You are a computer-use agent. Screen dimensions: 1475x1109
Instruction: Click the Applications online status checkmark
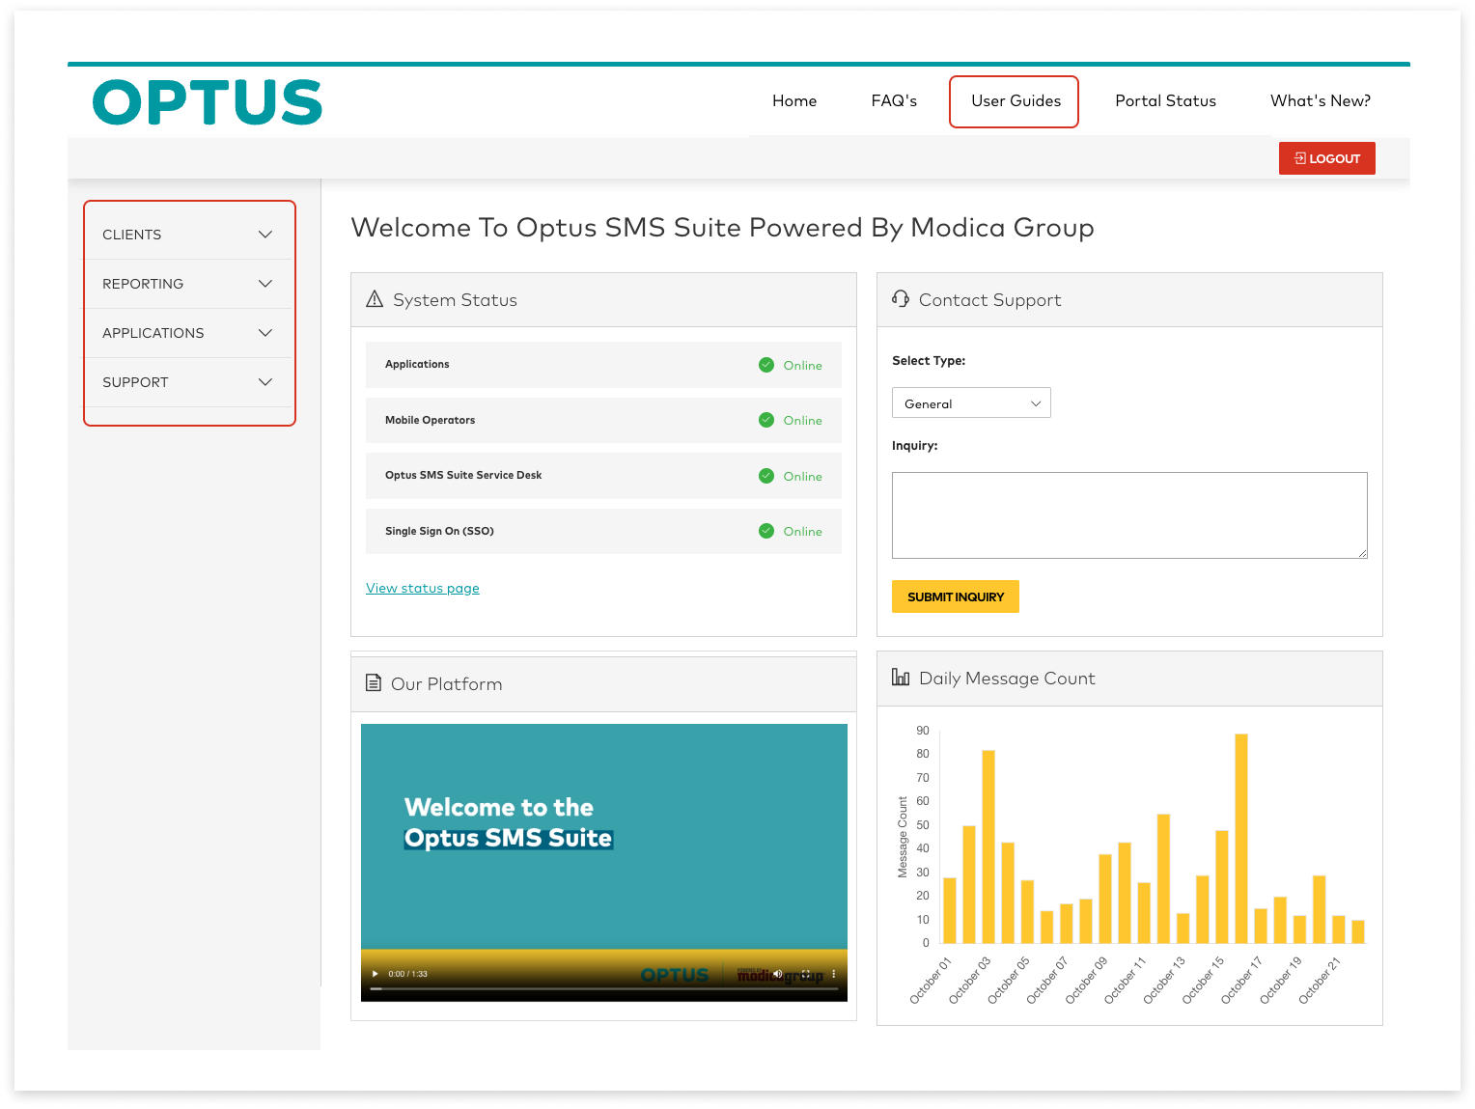coord(766,365)
